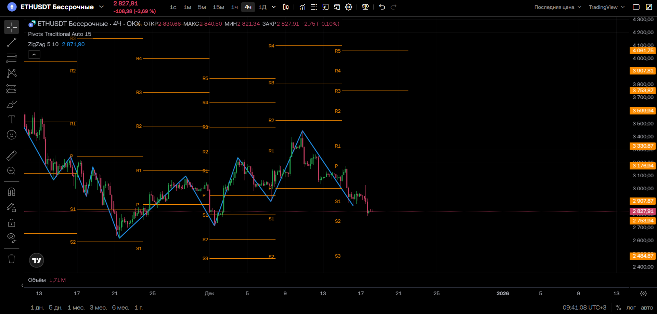This screenshot has width=657, height=314.
Task: Click the scales compare icon
Action: [x=365, y=7]
